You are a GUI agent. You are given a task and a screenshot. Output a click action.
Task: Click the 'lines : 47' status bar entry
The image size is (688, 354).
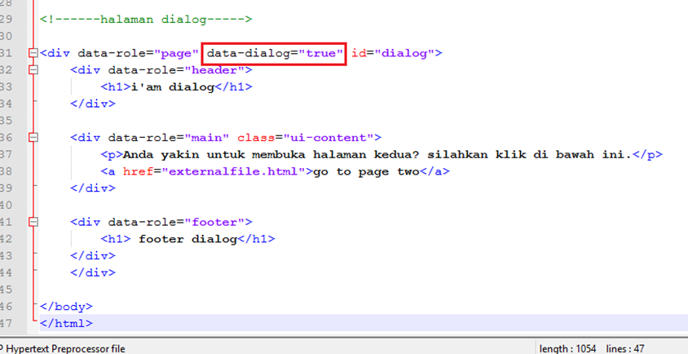[x=625, y=349]
